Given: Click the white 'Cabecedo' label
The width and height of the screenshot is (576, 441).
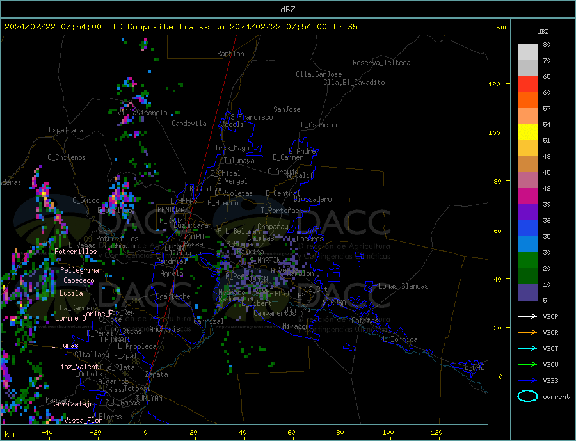Looking at the screenshot, I should pos(79,281).
